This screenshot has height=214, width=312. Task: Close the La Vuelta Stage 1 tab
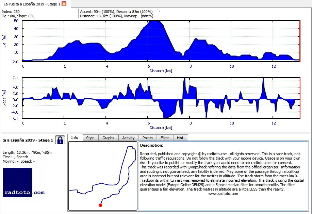coord(64,4)
